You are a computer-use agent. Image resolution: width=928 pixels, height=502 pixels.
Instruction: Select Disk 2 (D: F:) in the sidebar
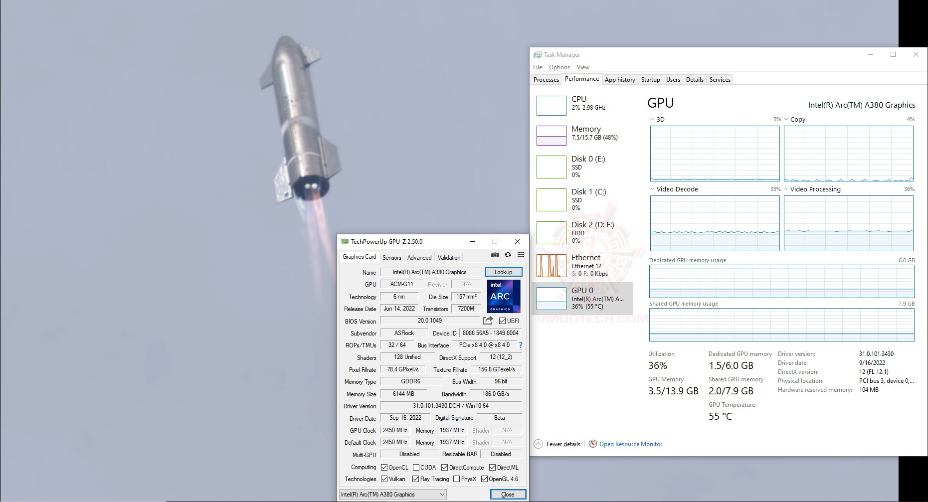tap(582, 232)
